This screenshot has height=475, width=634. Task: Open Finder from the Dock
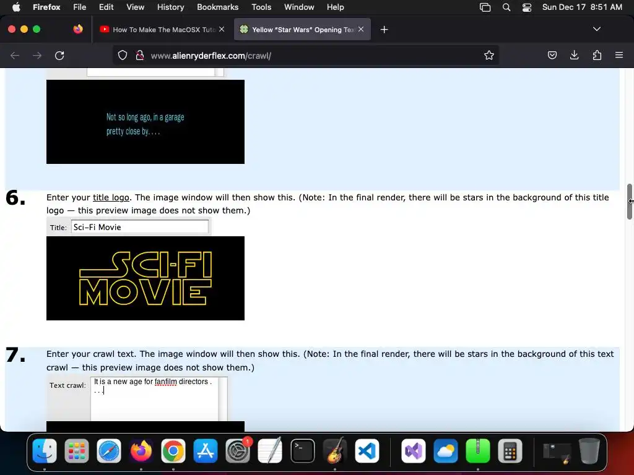[x=45, y=451]
